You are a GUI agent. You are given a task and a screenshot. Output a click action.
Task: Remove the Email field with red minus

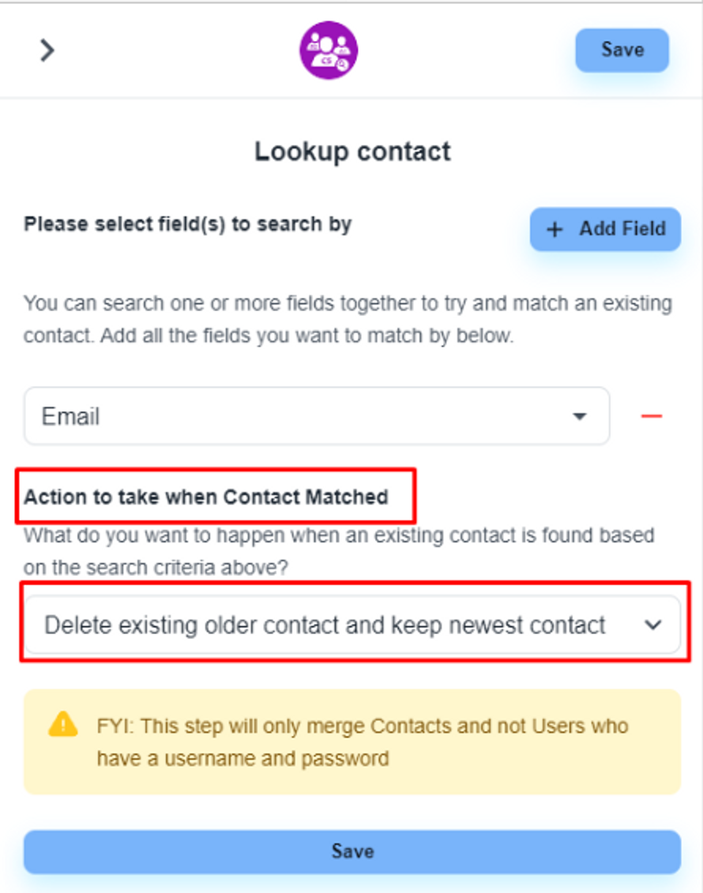(652, 416)
